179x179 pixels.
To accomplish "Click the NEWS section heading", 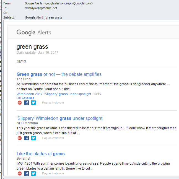I will [21, 61].
